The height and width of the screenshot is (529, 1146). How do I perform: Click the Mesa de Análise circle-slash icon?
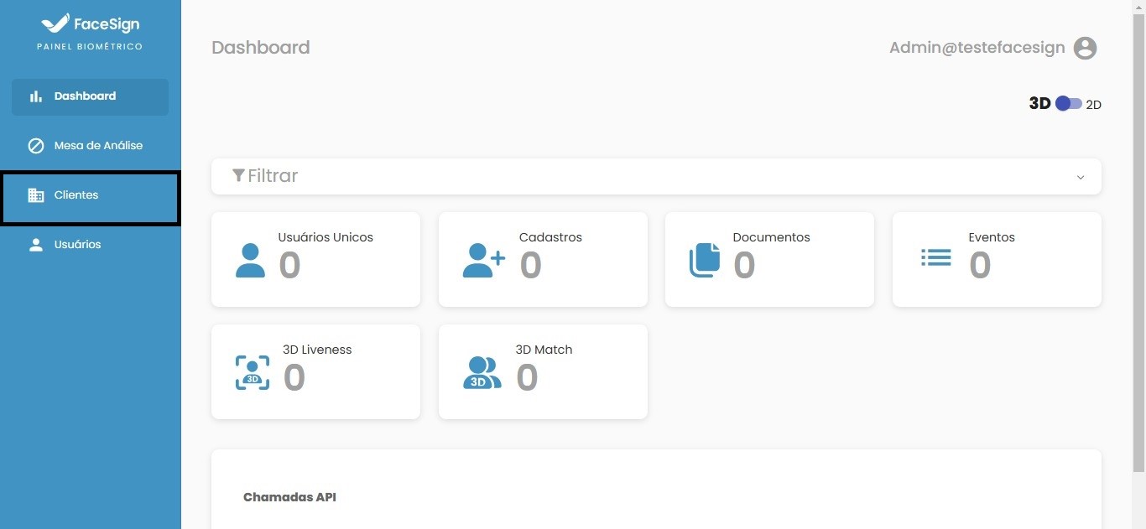35,146
